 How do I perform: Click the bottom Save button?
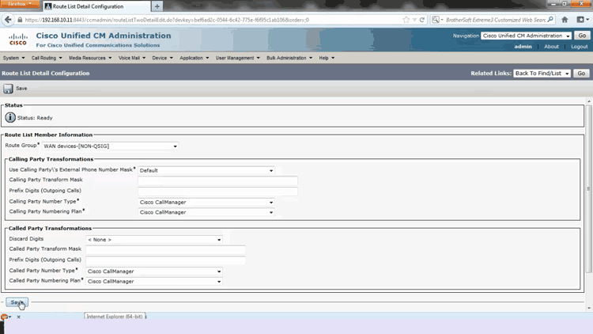click(17, 302)
